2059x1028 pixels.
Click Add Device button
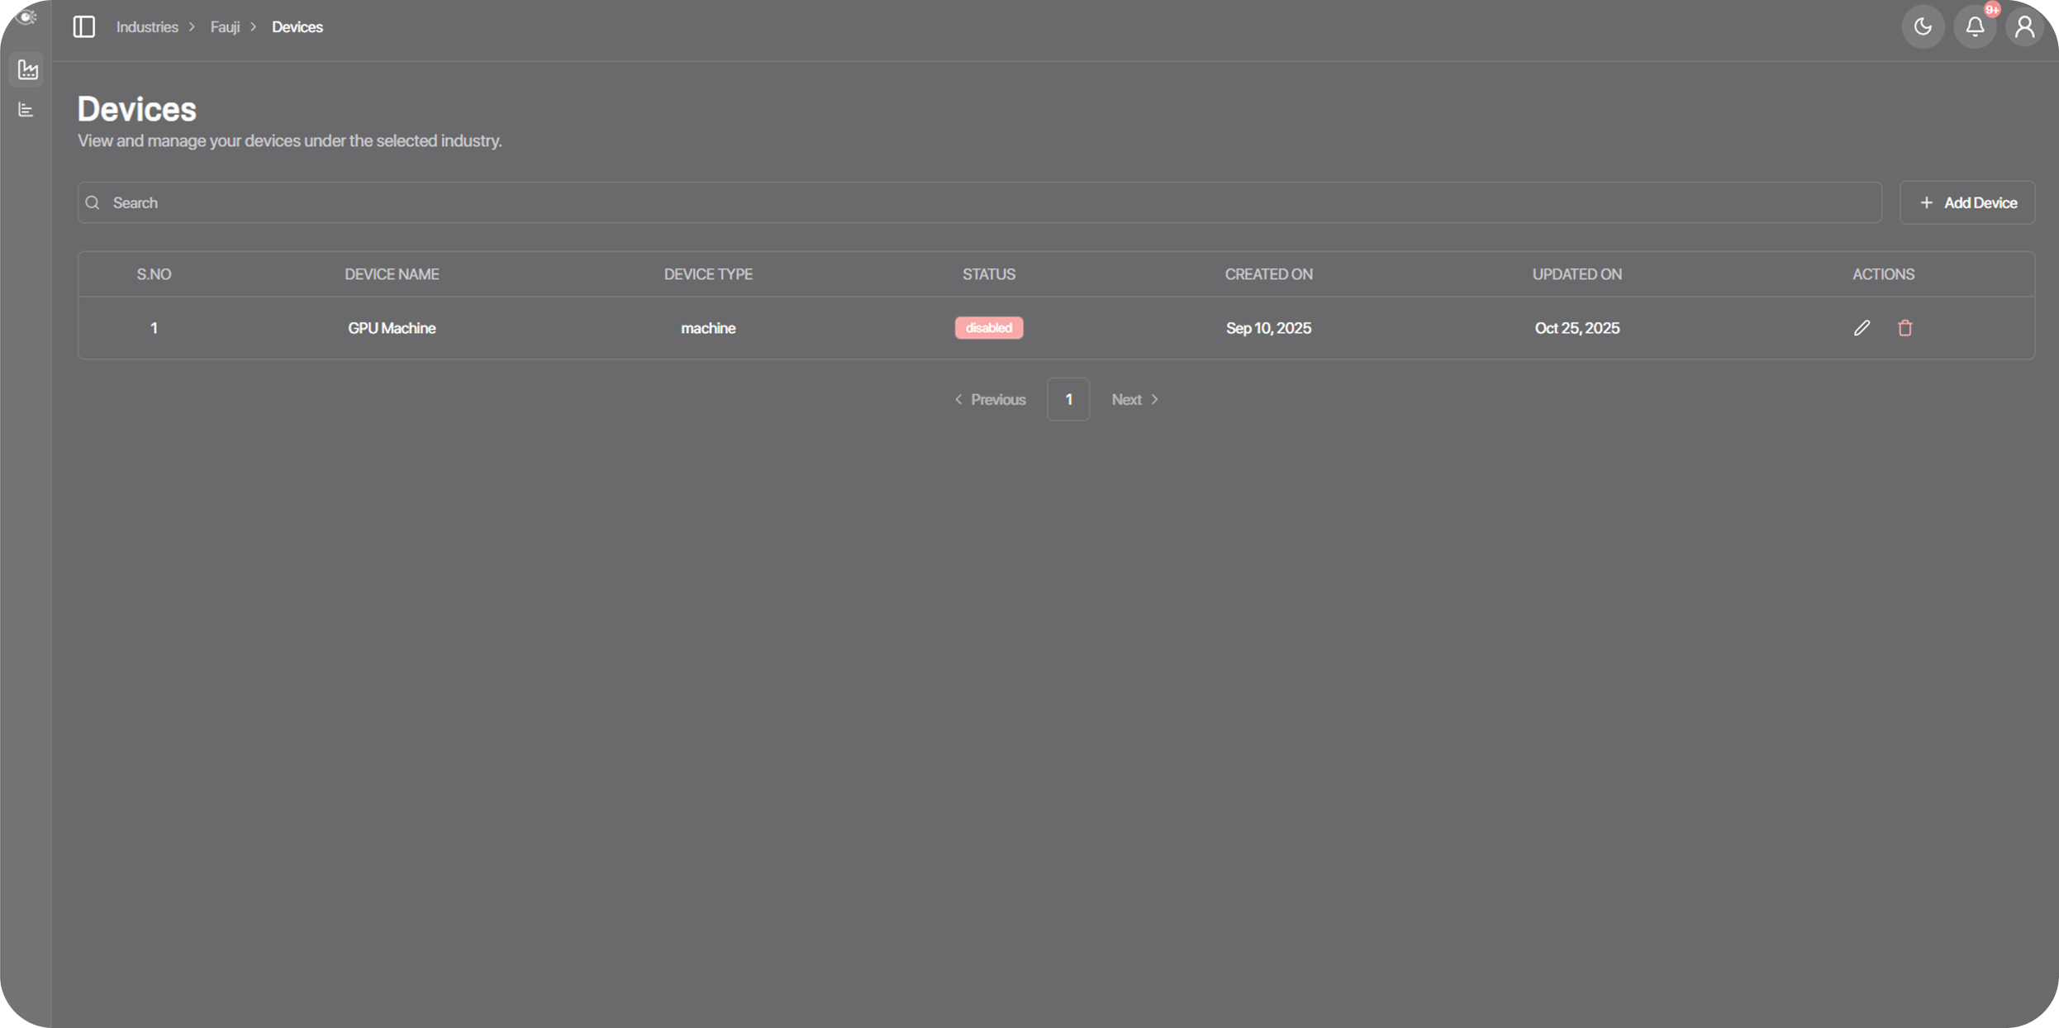click(x=1967, y=203)
